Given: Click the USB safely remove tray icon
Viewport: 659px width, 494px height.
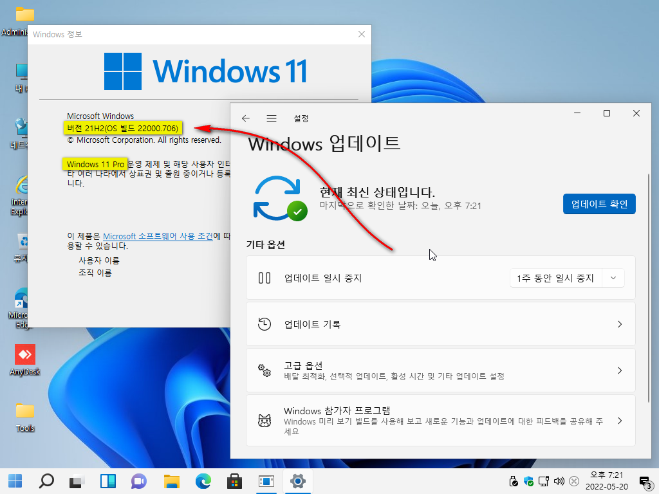Looking at the screenshot, I should point(513,481).
